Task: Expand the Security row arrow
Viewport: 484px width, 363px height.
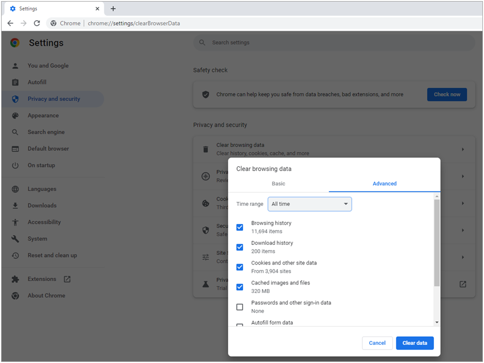Action: [x=463, y=230]
